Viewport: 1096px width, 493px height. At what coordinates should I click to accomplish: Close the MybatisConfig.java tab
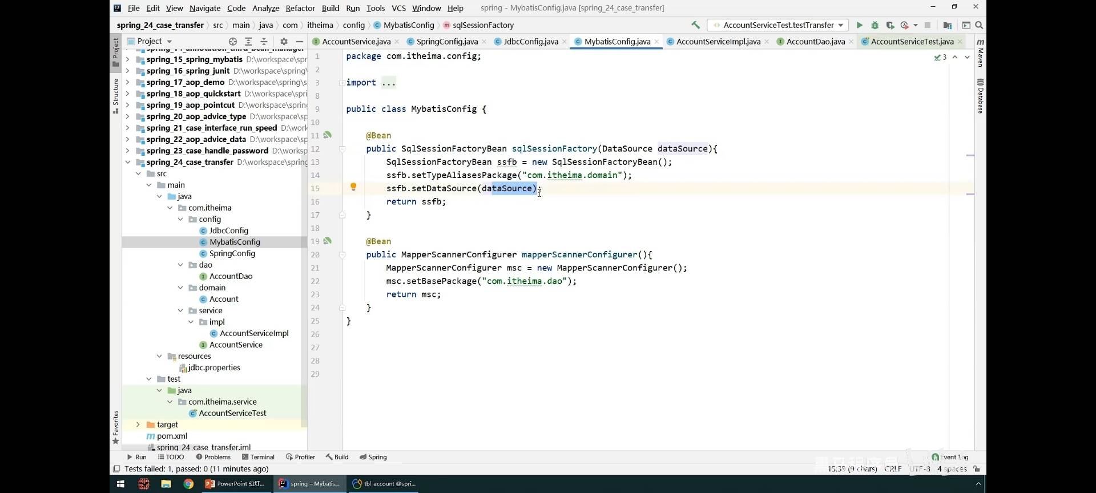pos(656,41)
